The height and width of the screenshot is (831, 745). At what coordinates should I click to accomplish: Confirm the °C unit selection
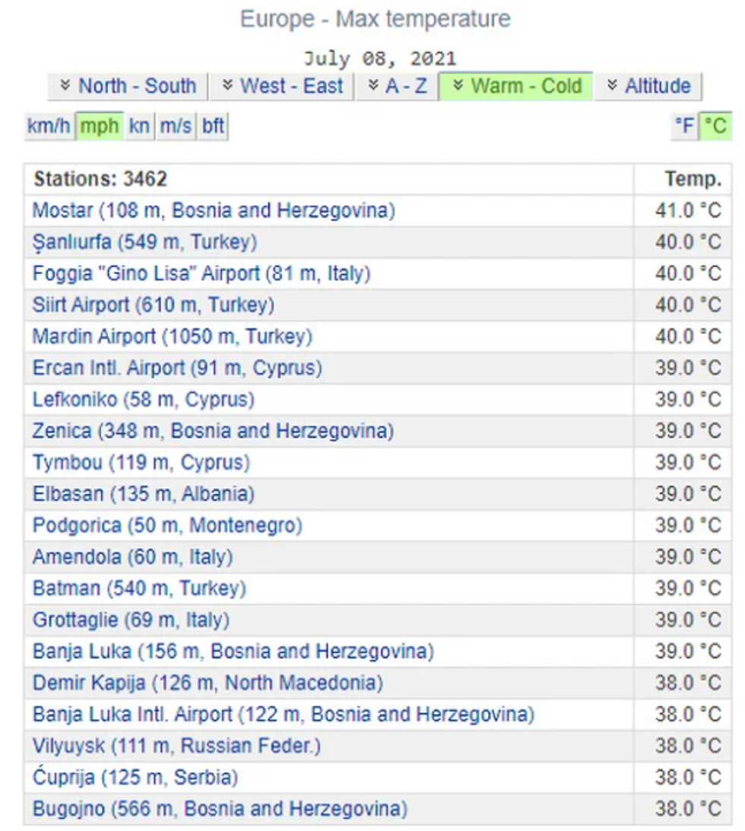point(715,126)
